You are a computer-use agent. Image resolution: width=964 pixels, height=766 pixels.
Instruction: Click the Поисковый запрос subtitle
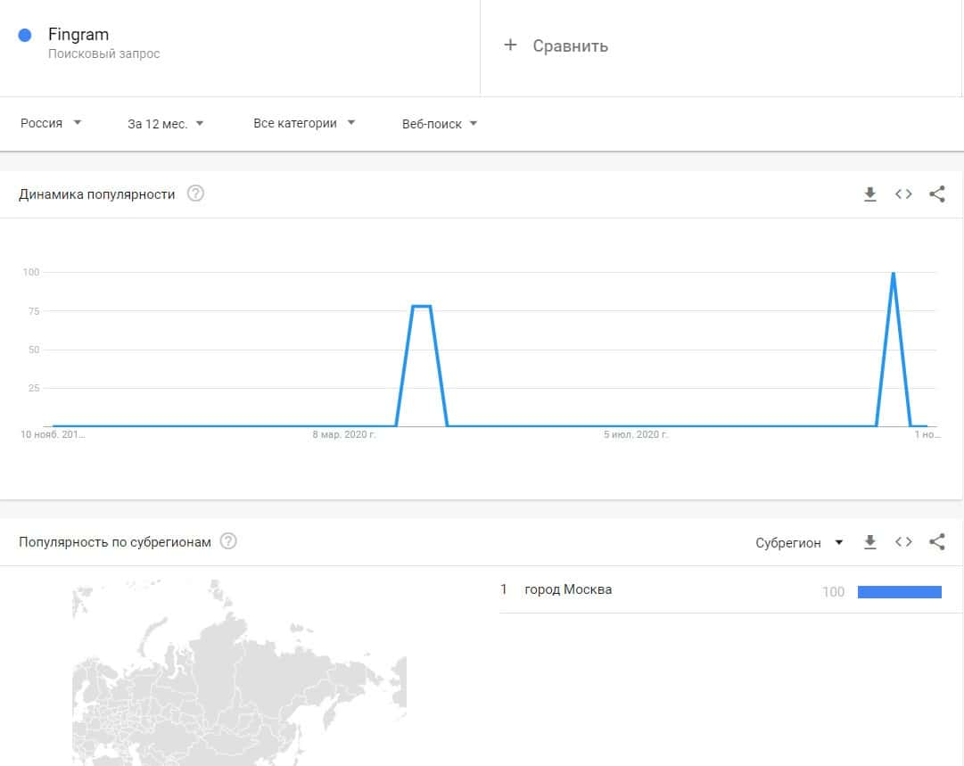(x=104, y=54)
